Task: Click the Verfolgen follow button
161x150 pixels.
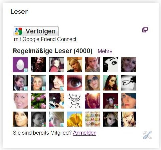Action: [x=36, y=31]
